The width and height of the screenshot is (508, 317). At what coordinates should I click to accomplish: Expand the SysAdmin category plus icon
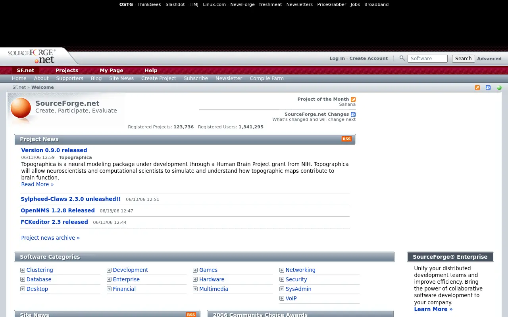click(x=282, y=289)
